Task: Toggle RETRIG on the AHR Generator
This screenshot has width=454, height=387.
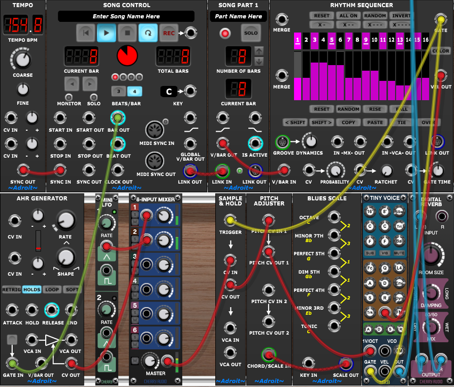Action: tap(11, 289)
